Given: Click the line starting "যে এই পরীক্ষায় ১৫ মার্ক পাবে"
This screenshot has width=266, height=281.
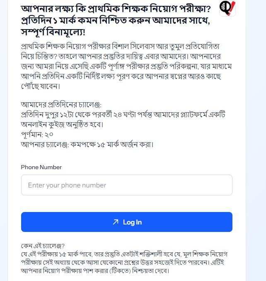Looking at the screenshot, I should pos(124,254).
